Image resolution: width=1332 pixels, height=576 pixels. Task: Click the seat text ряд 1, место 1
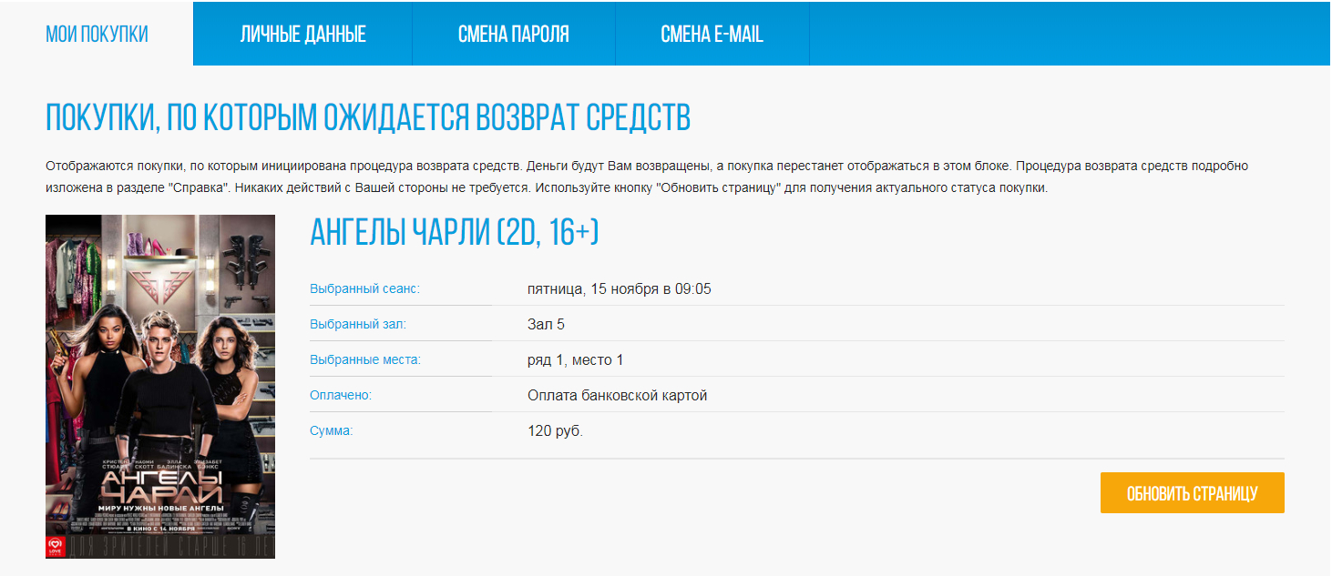[x=575, y=360]
